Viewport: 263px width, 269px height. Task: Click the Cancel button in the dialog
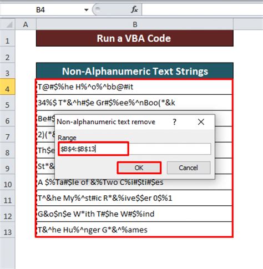click(x=189, y=168)
